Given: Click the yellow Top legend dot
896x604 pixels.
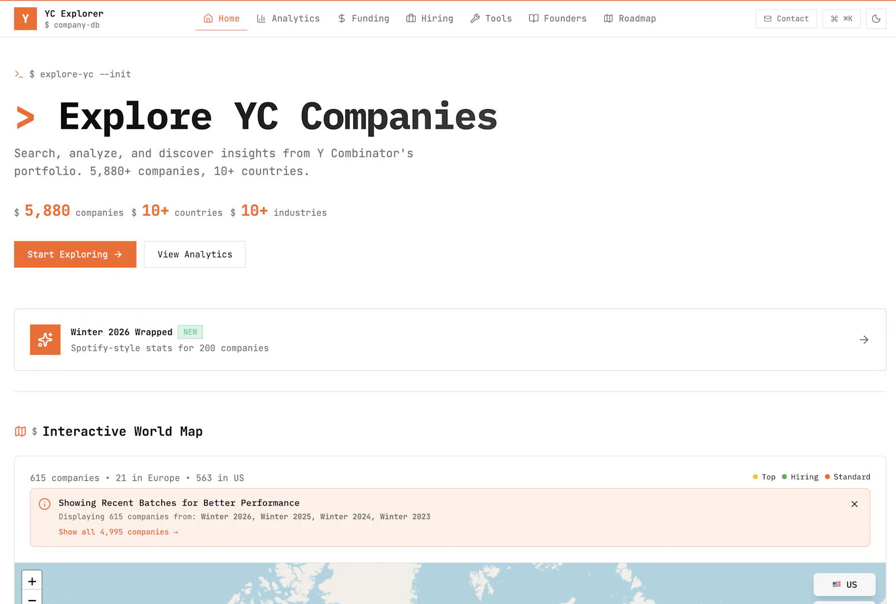Looking at the screenshot, I should [755, 477].
